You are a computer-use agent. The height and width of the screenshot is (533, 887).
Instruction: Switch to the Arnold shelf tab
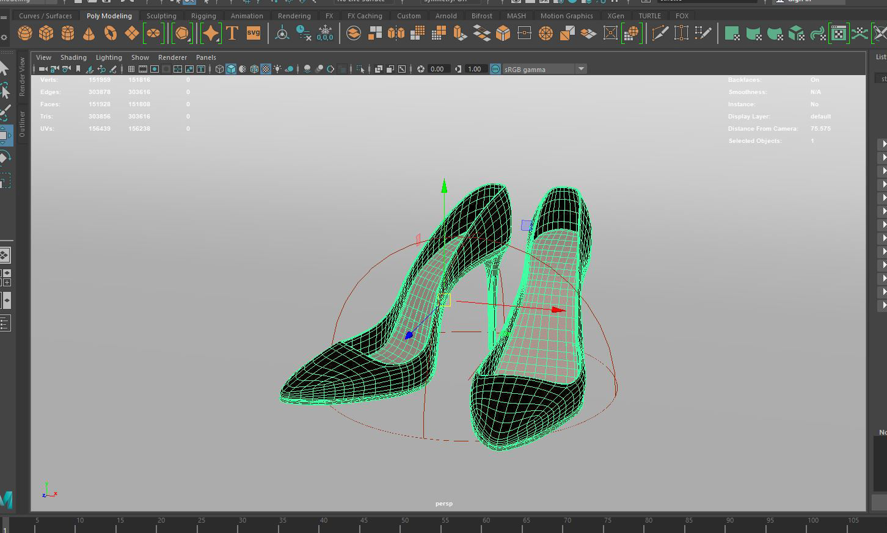point(446,16)
